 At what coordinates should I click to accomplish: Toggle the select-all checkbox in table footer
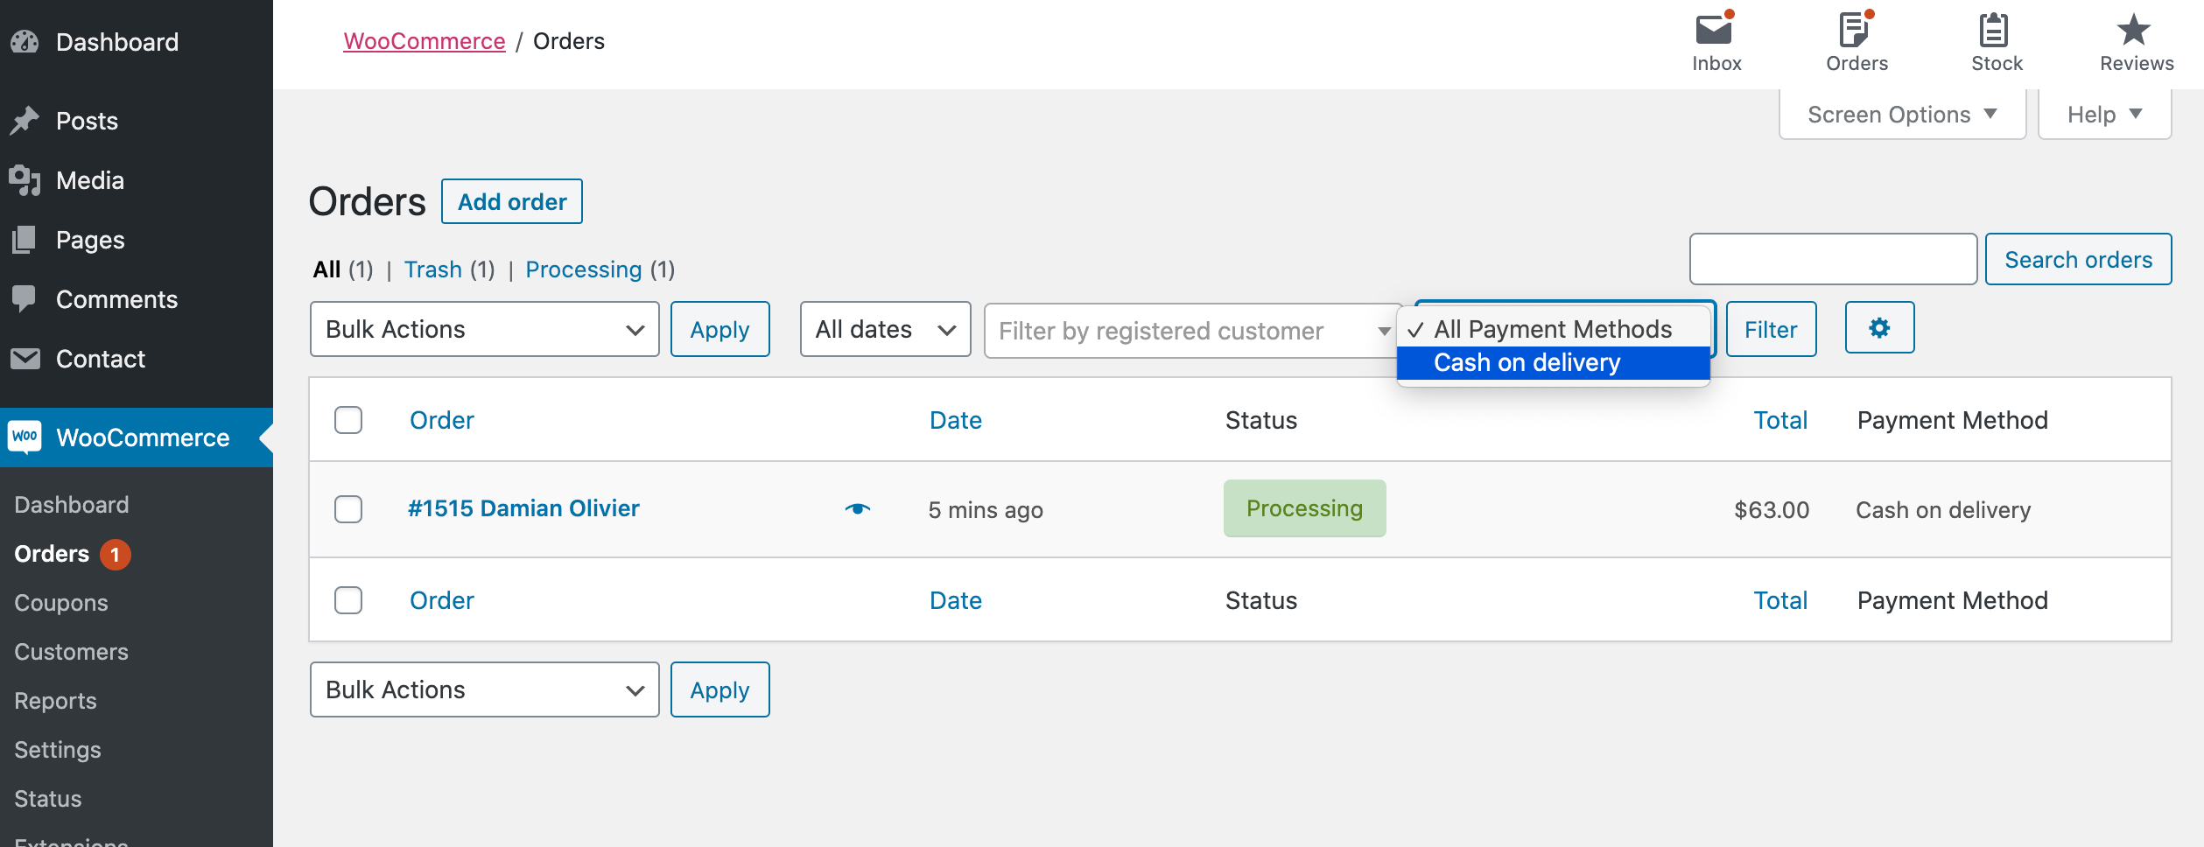(348, 600)
